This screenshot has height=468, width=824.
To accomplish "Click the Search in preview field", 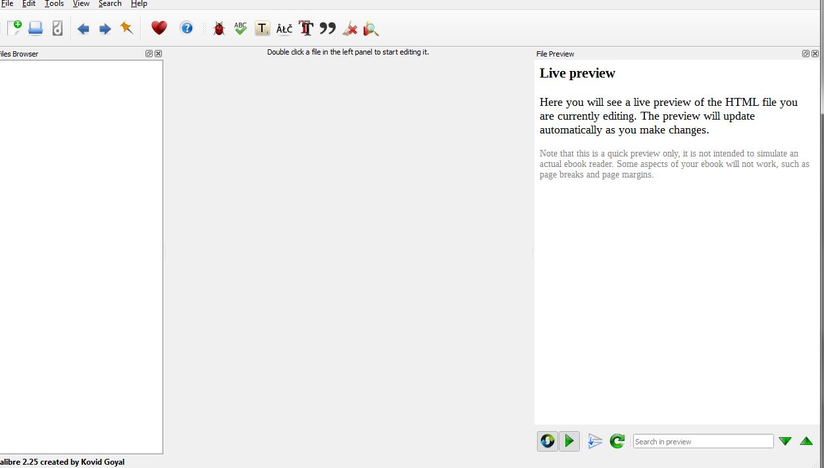I will pos(703,442).
